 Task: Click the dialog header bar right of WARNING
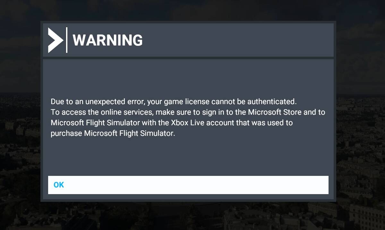click(x=237, y=40)
